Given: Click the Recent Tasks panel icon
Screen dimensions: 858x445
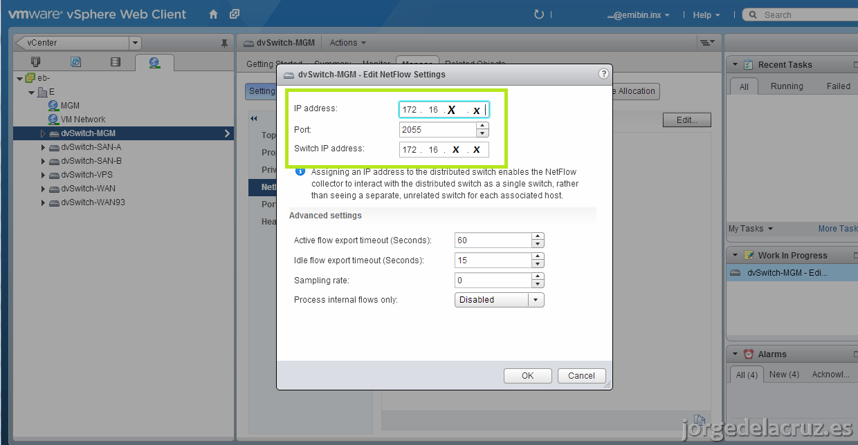Looking at the screenshot, I should [748, 64].
